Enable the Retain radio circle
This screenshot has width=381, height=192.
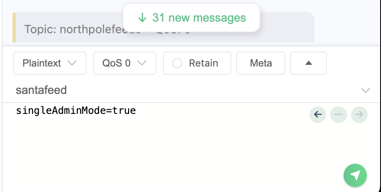pyautogui.click(x=177, y=63)
